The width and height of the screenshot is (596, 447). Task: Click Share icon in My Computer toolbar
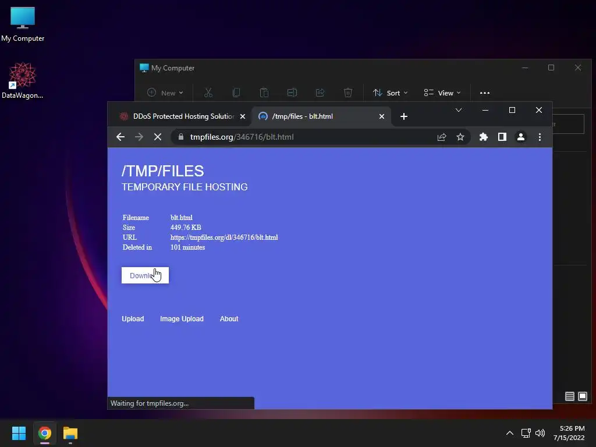[320, 93]
